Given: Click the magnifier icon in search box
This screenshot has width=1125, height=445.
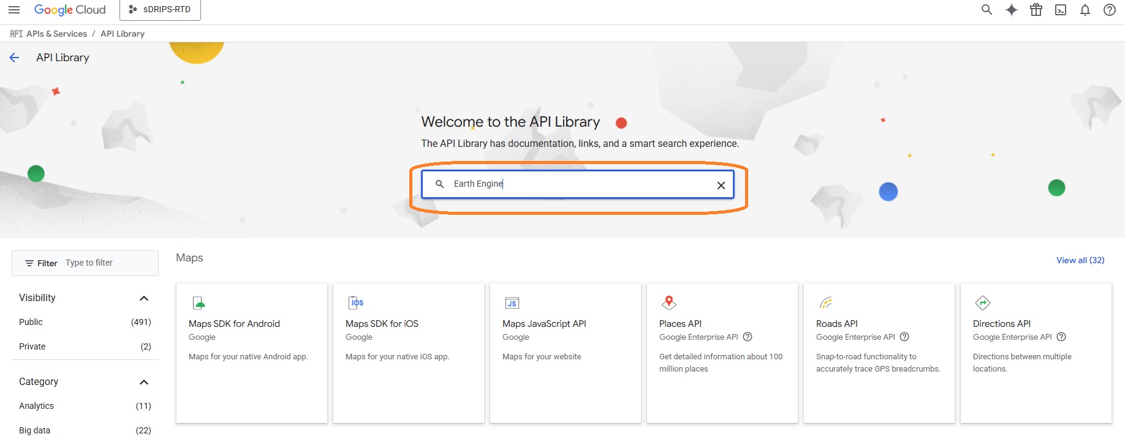Looking at the screenshot, I should 439,184.
